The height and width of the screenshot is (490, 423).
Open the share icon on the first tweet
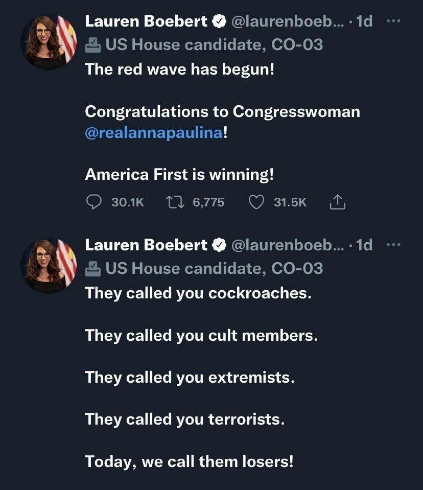pyautogui.click(x=337, y=201)
